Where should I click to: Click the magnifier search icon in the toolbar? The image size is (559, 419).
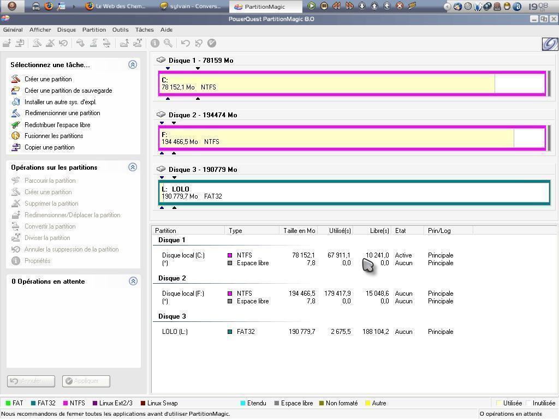pyautogui.click(x=168, y=43)
